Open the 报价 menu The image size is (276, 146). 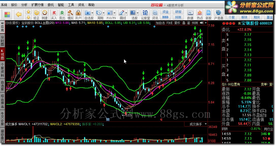pyautogui.click(x=14, y=5)
